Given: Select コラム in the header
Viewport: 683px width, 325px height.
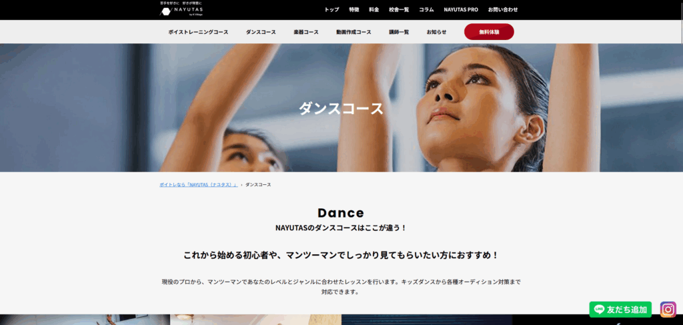Looking at the screenshot, I should 427,10.
